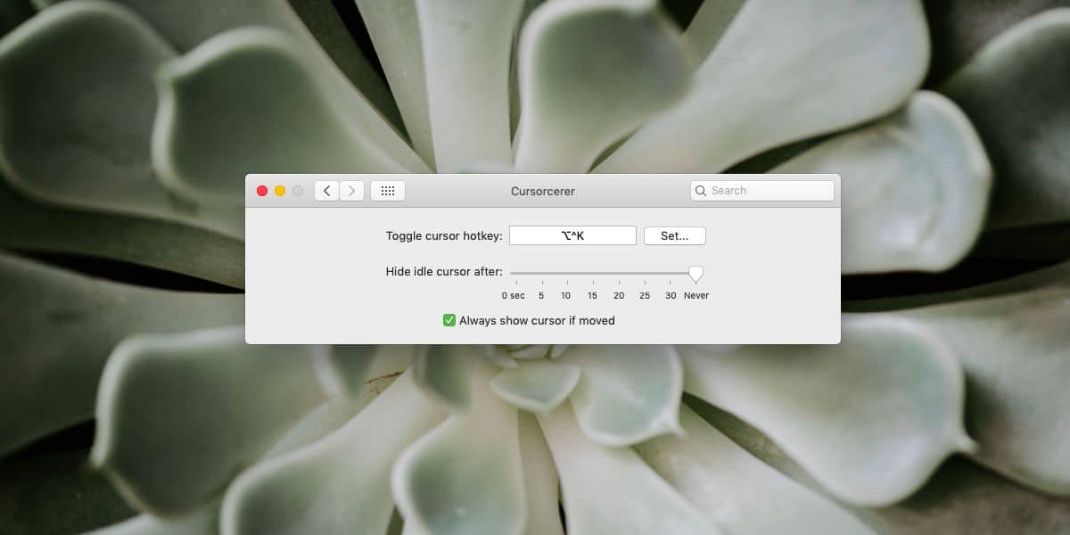Click the 'Hide idle cursor after:' label
This screenshot has width=1070, height=535.
click(x=442, y=271)
